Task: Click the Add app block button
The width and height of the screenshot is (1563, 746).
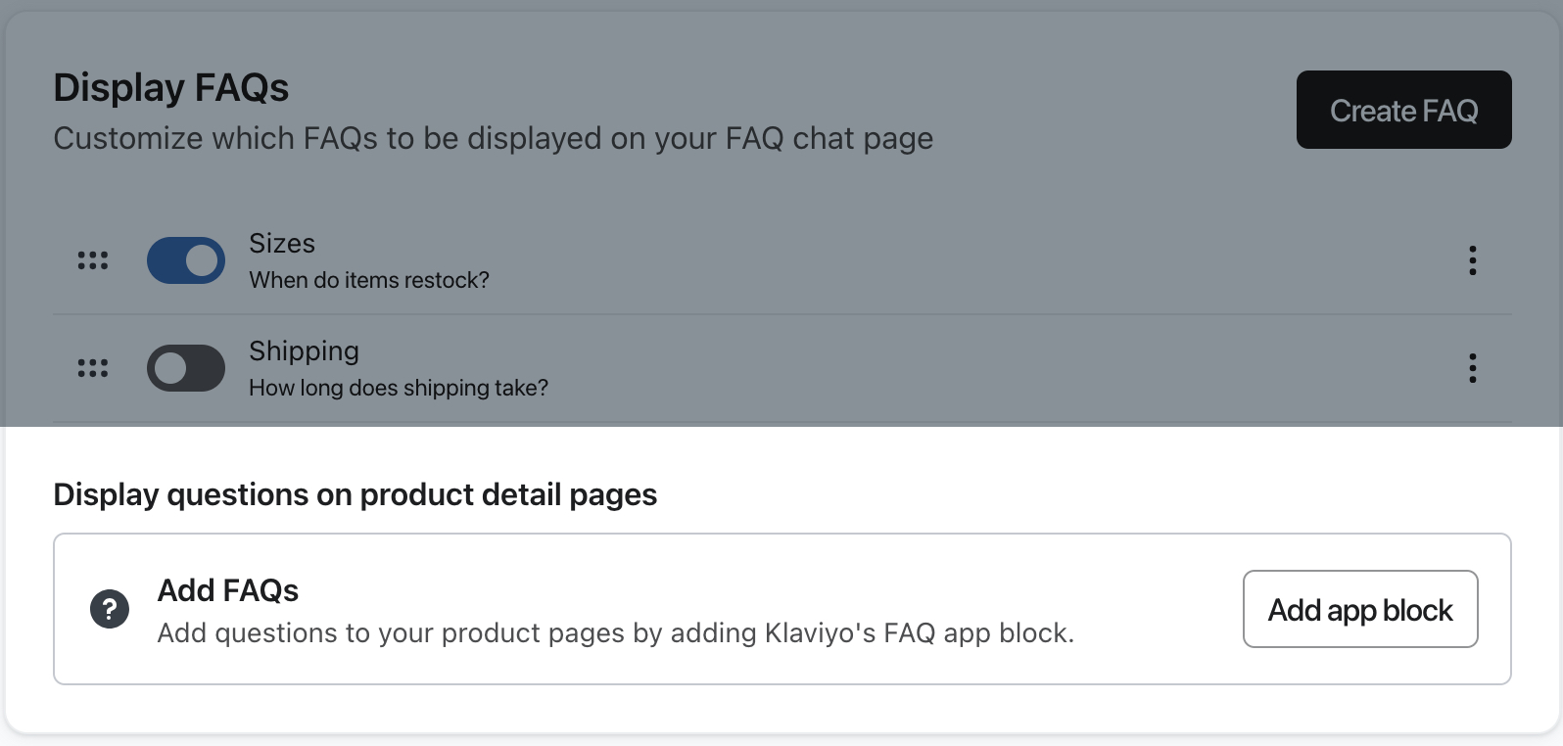Action: click(x=1359, y=609)
